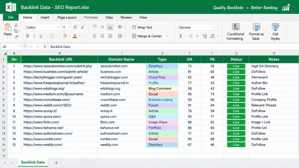
Task: Click the formula bar showing Backlink Data
Action: [x=173, y=47]
